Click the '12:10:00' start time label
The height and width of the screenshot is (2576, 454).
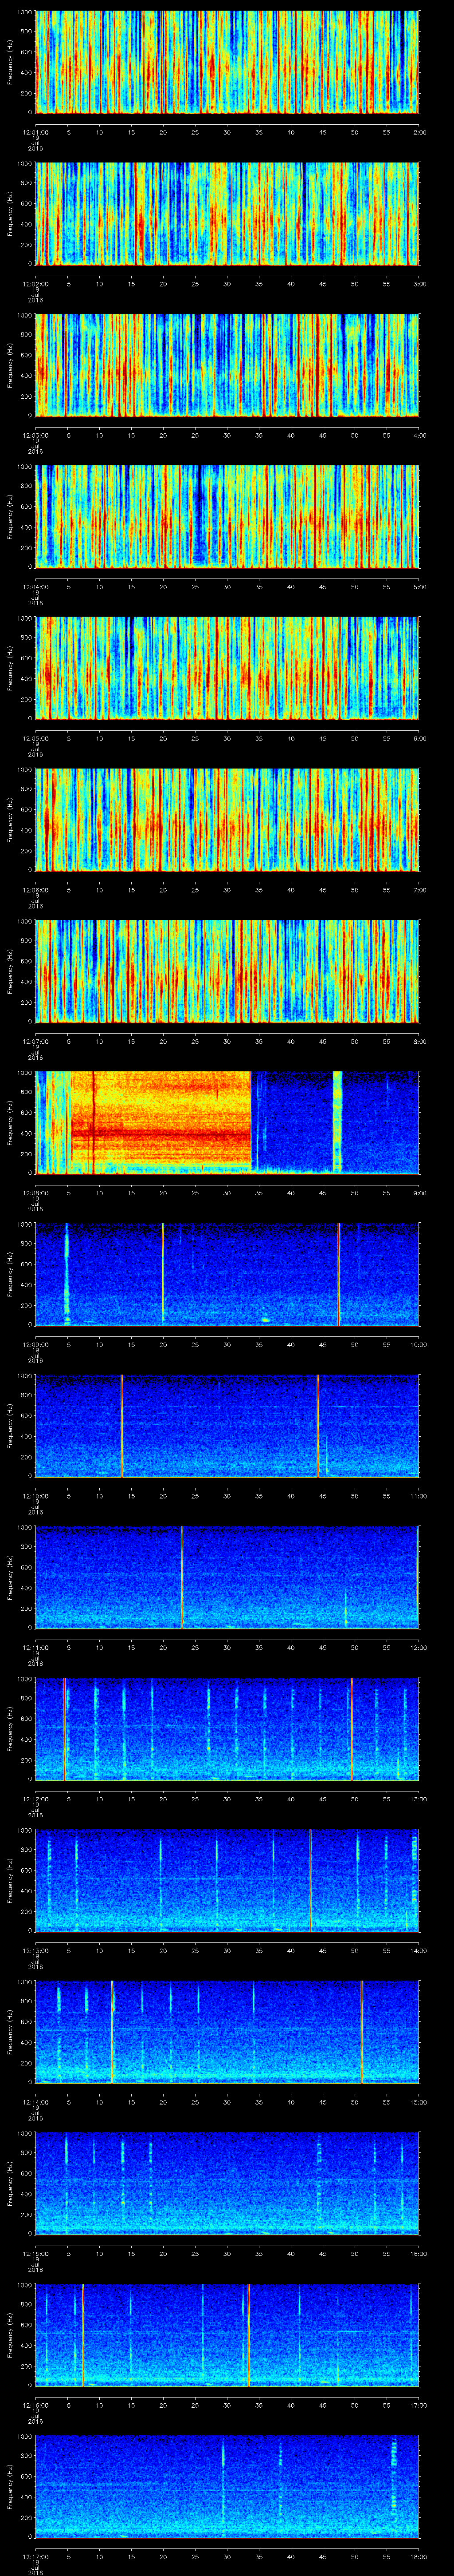(36, 1496)
